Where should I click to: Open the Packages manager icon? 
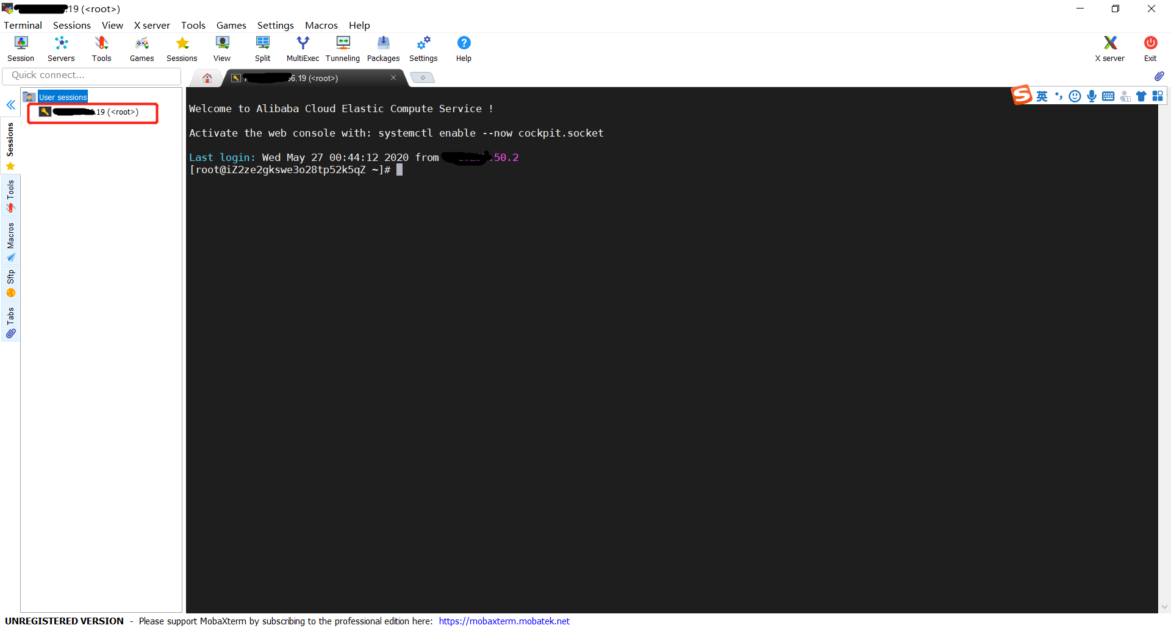pyautogui.click(x=383, y=48)
